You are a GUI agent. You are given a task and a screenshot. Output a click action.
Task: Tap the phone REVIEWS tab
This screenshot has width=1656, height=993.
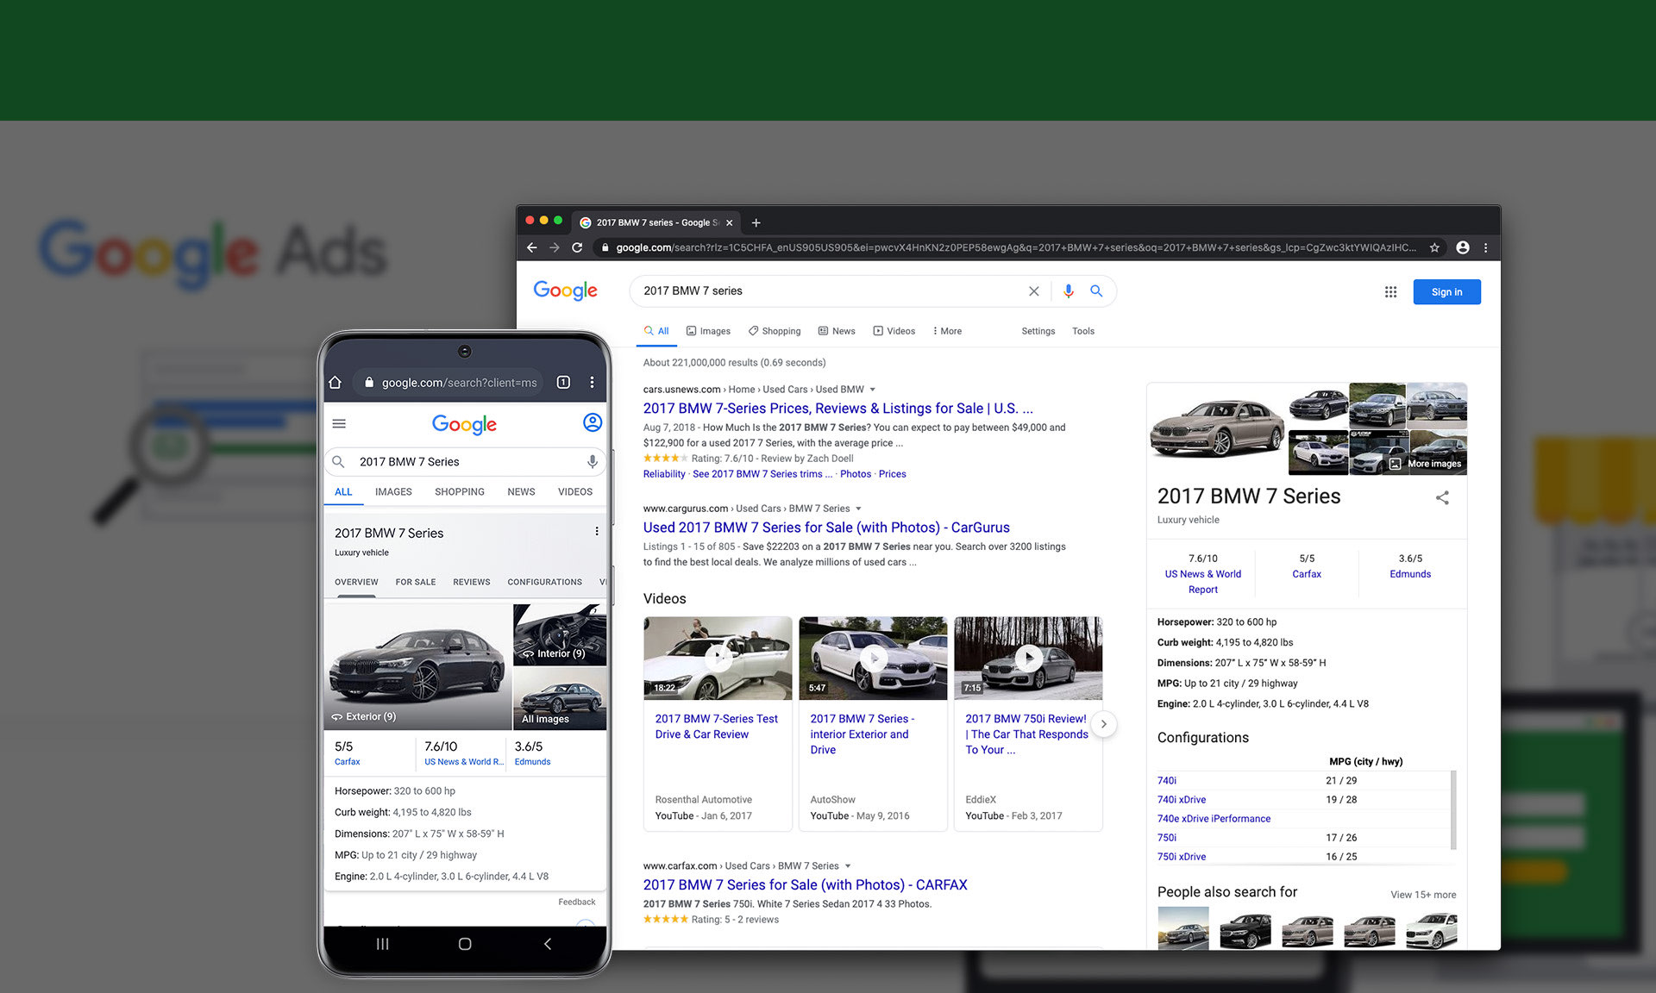point(472,582)
